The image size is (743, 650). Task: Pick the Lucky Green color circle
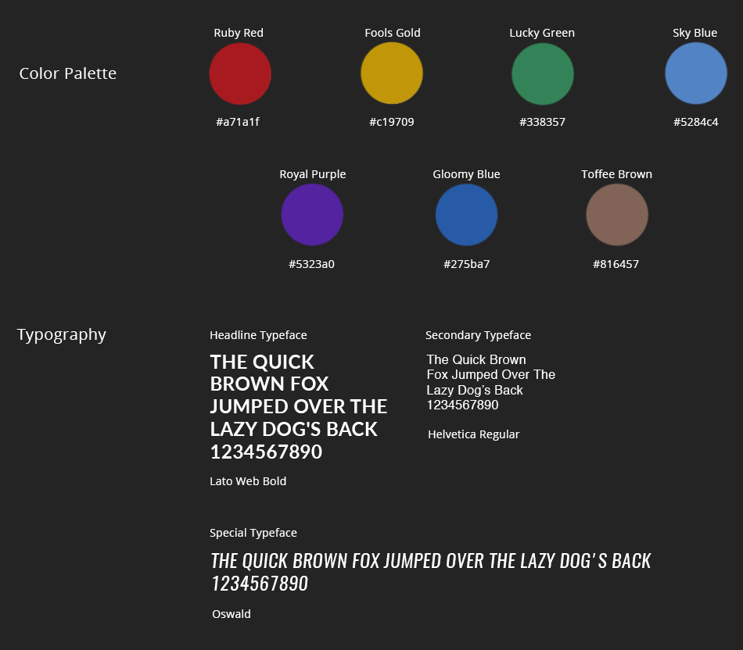pos(543,74)
